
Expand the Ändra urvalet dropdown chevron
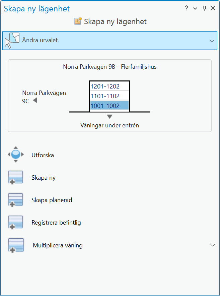click(212, 41)
